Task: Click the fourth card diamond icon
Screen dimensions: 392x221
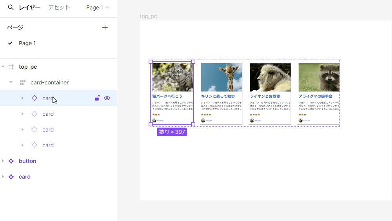Action: coord(34,145)
